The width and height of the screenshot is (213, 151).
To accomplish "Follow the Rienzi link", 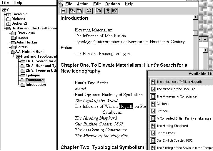I will [x=80, y=89].
